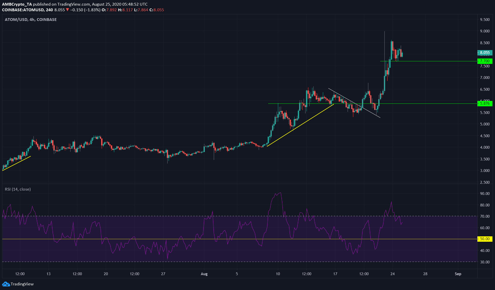Click the 5 date label on time axis
The width and height of the screenshot is (495, 290).
pyautogui.click(x=237, y=274)
